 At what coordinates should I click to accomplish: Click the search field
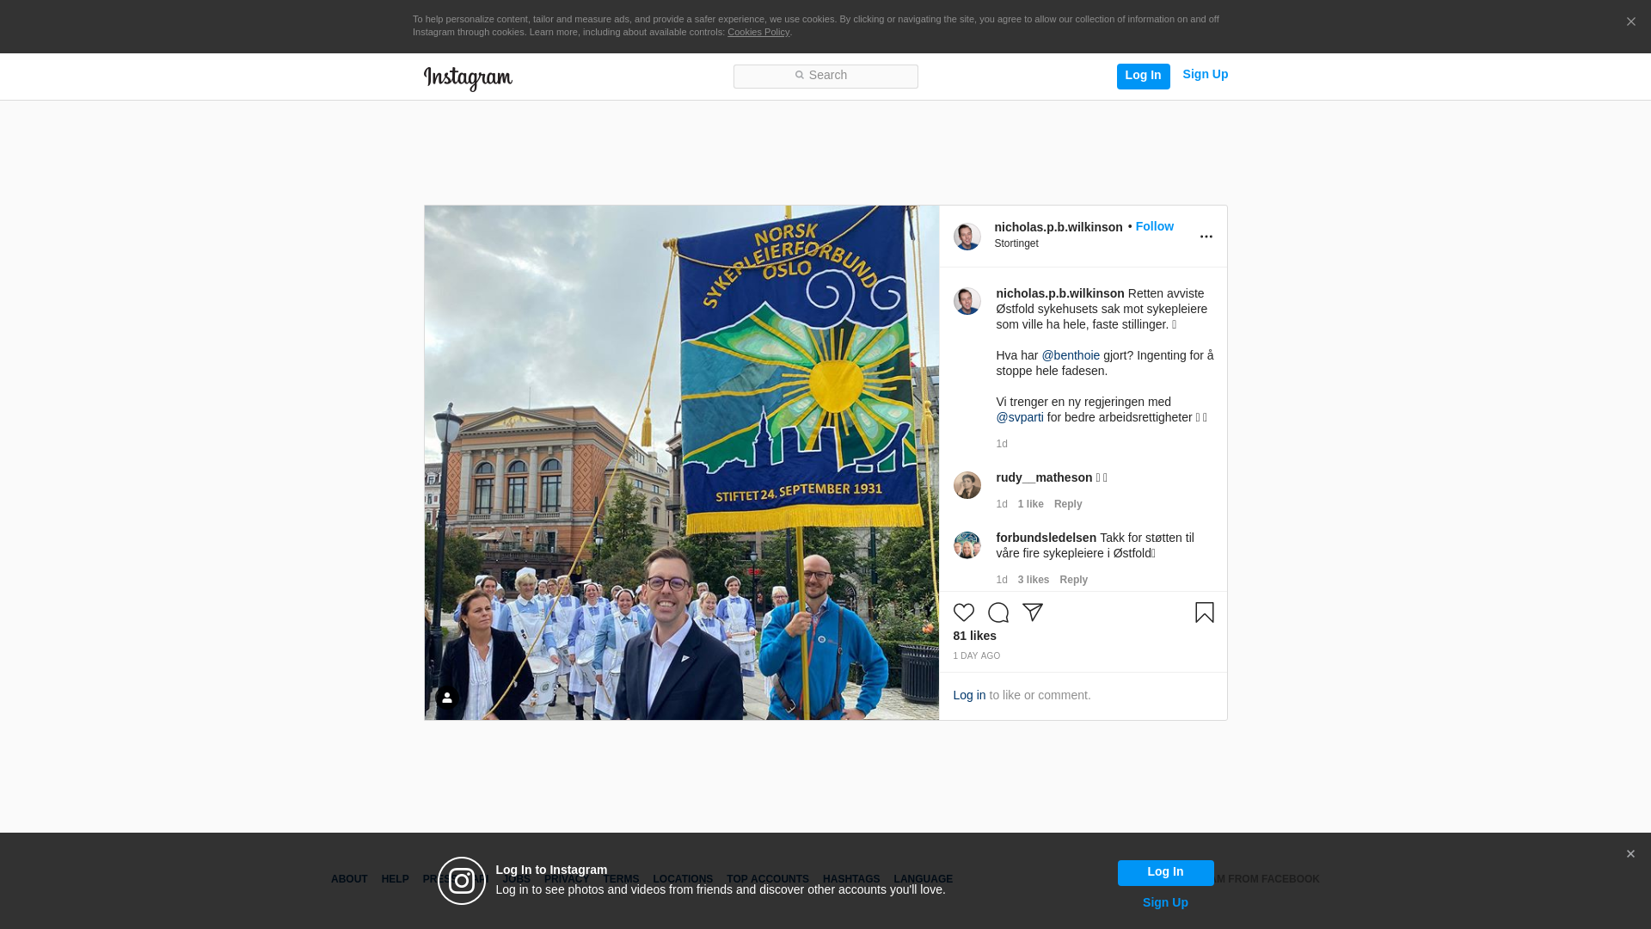tap(825, 77)
